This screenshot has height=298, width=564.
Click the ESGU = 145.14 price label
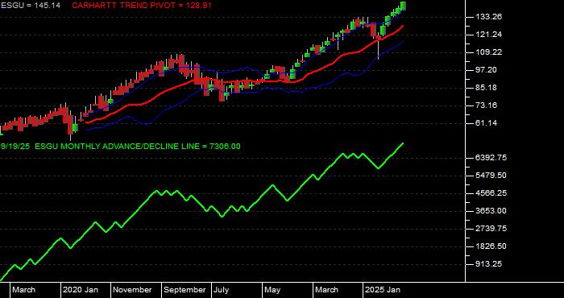point(31,6)
